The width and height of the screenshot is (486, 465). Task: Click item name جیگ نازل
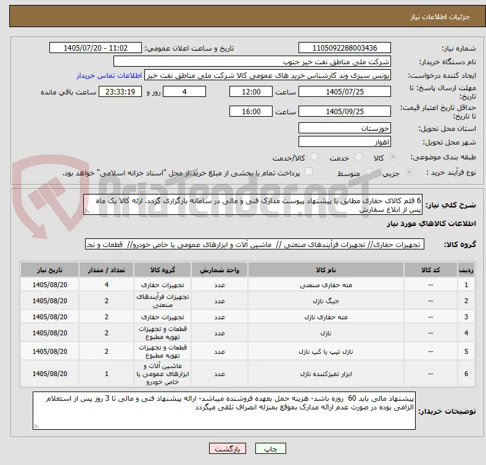[x=326, y=301]
